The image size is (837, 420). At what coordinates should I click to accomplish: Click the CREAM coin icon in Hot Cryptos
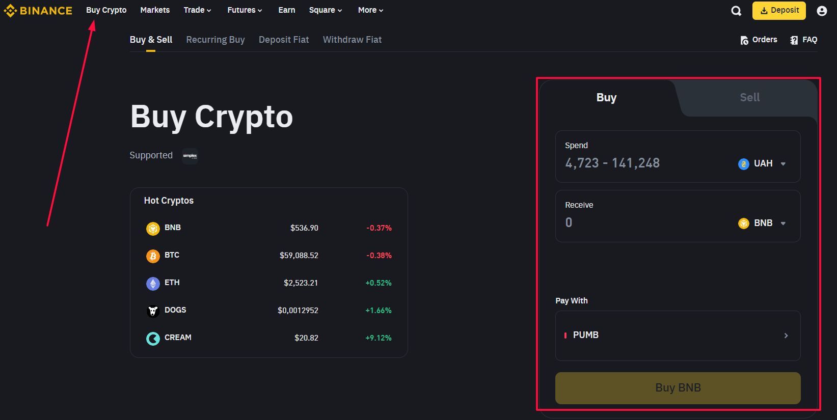[153, 339]
